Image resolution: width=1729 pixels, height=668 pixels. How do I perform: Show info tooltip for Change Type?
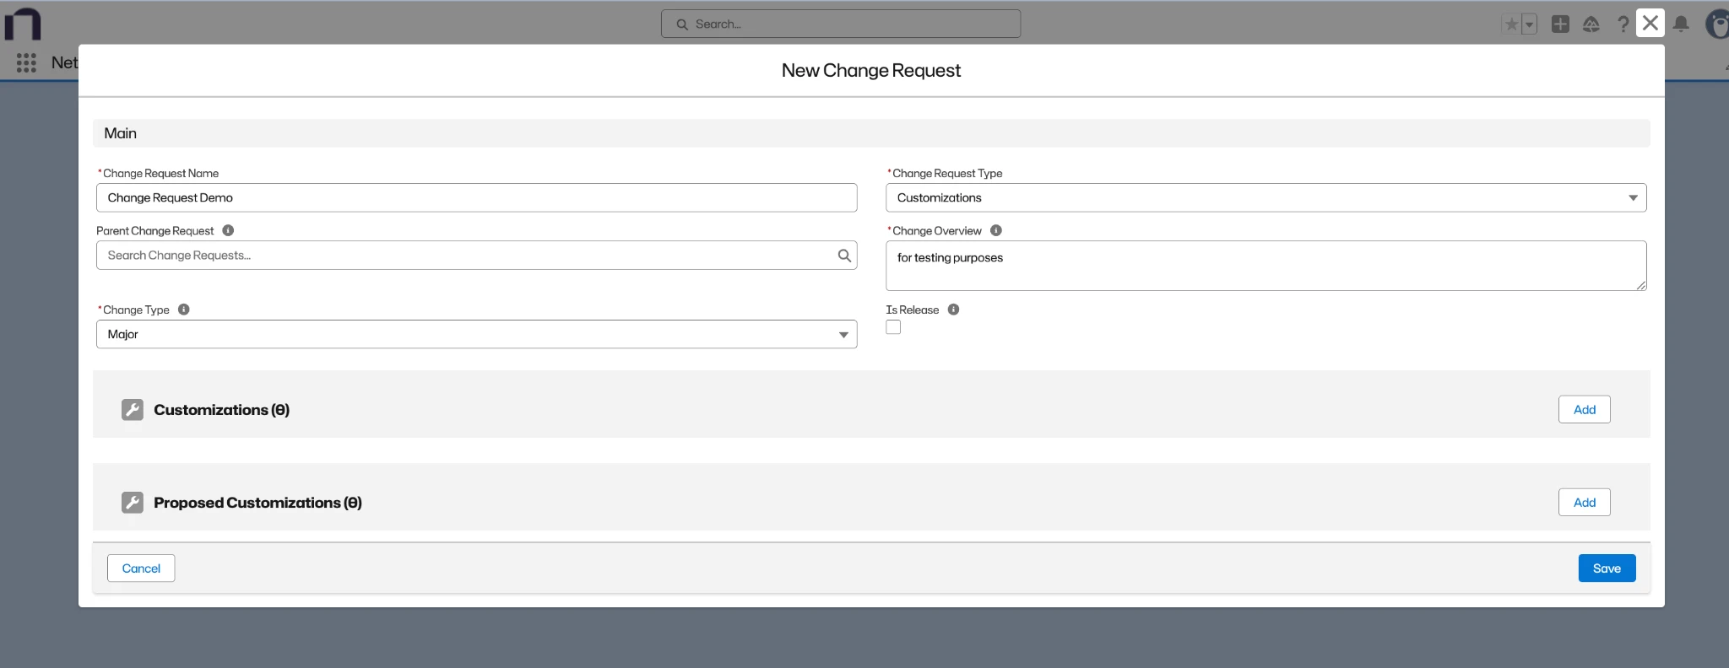pos(184,310)
